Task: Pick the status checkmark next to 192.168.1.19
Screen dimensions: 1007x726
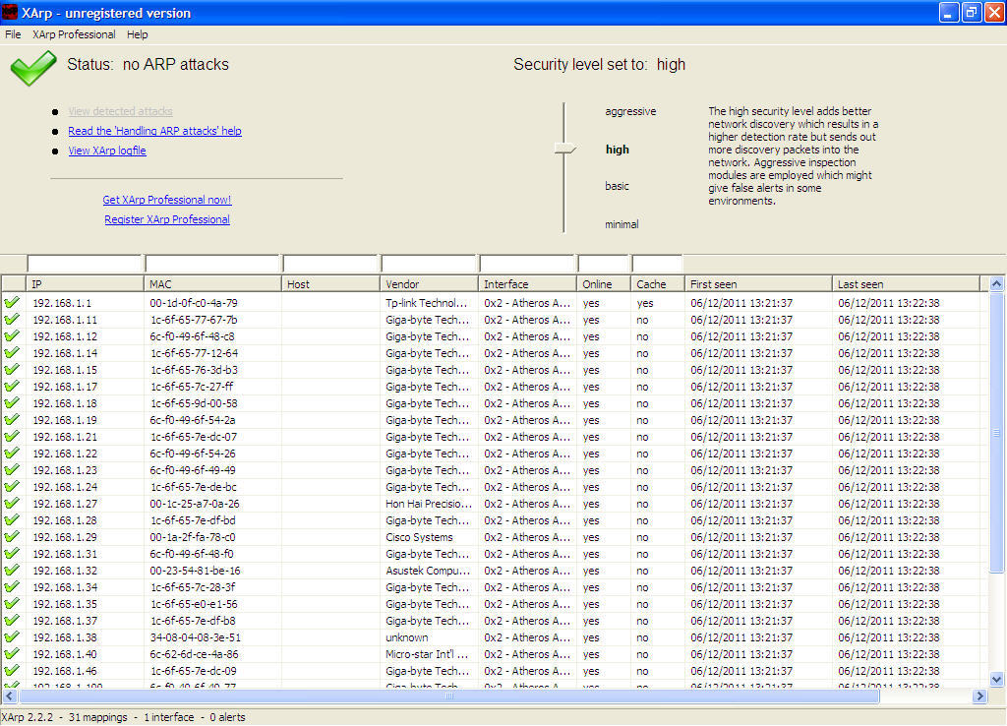Action: click(x=12, y=419)
